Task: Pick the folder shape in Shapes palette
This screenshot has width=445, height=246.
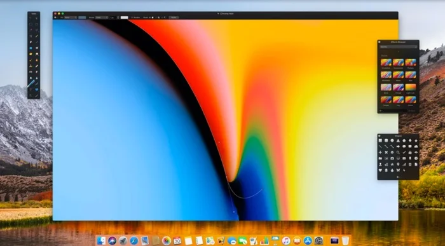Action: coord(380,158)
